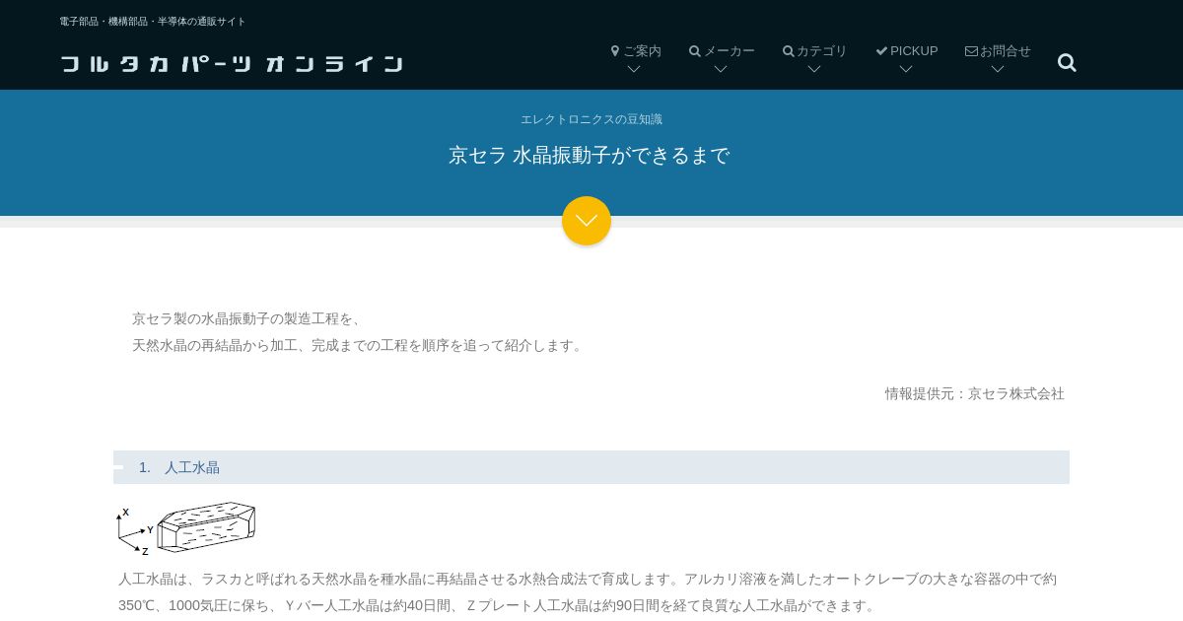This screenshot has width=1183, height=621.
Task: Expand chevron under PICKUP
Action: 906,69
